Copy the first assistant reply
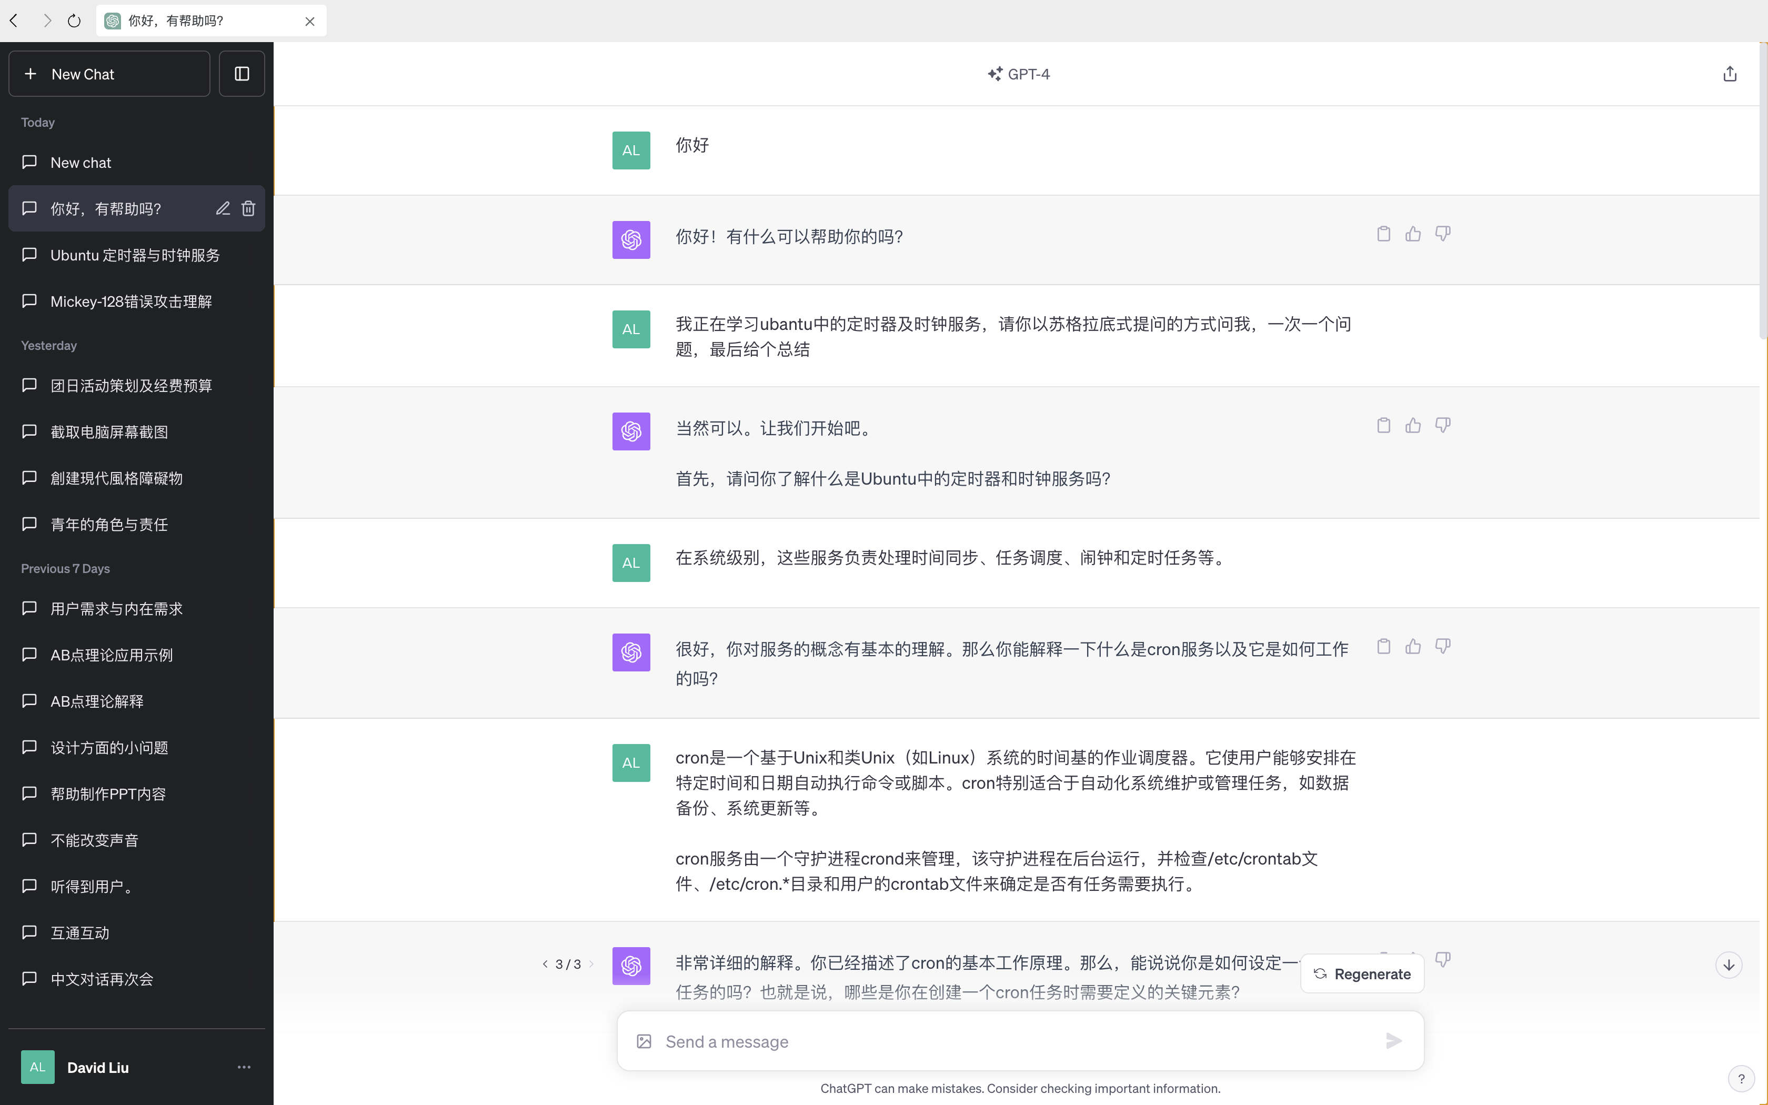1768x1105 pixels. [1383, 234]
